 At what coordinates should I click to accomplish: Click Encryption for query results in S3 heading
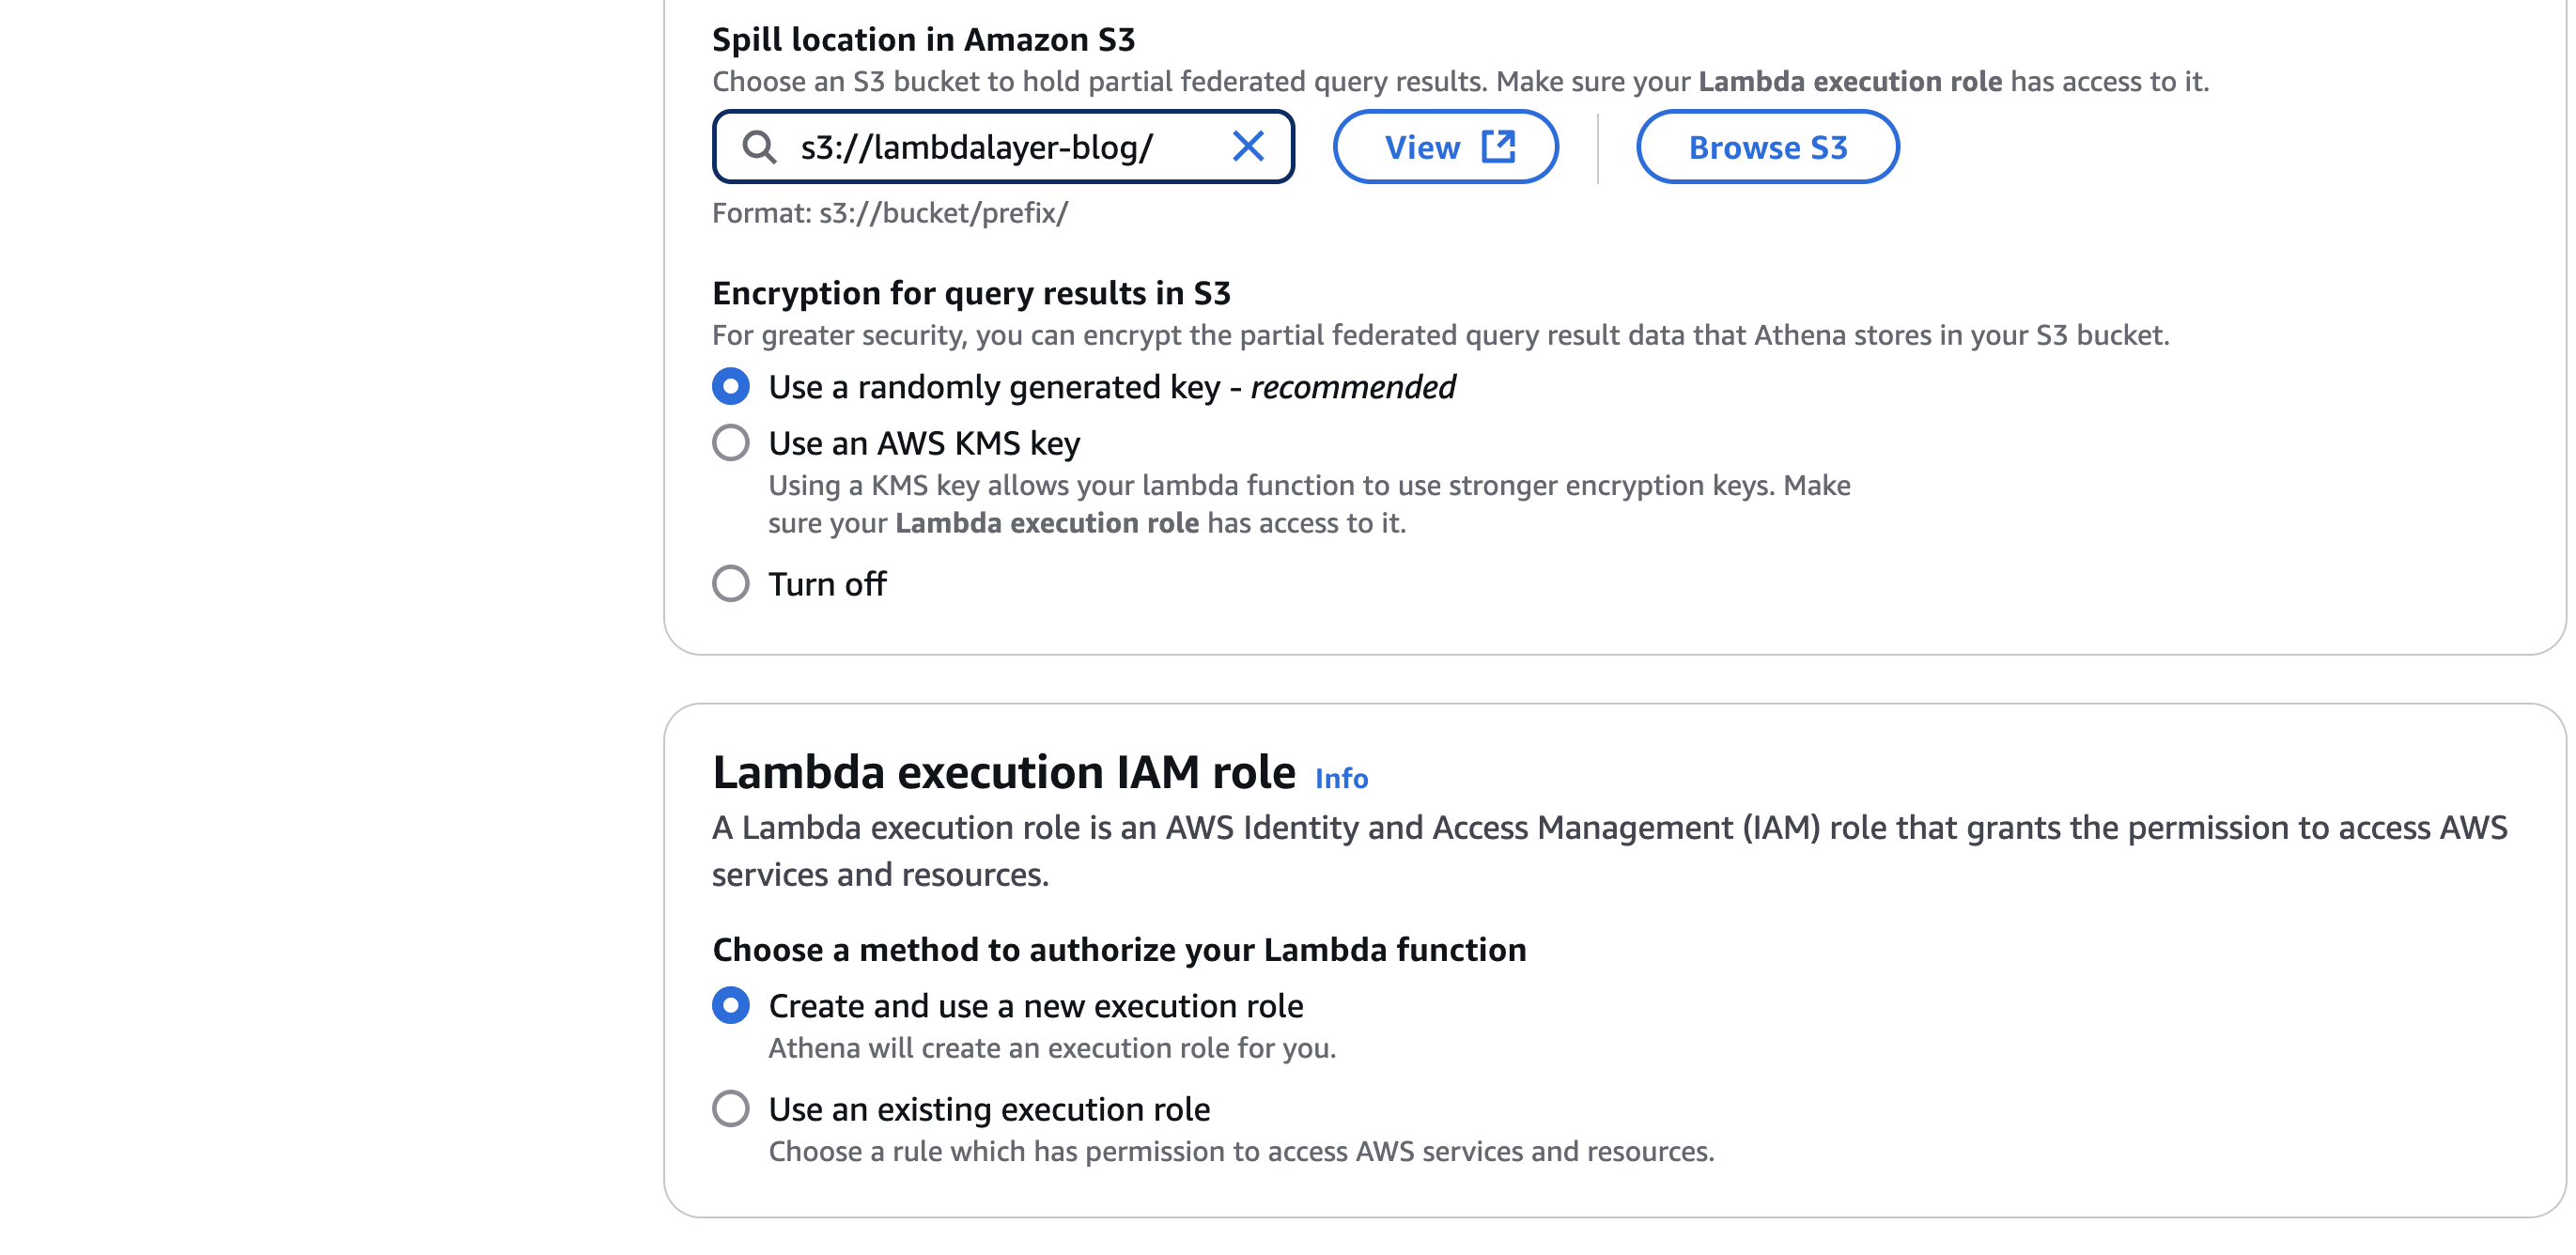coord(970,293)
